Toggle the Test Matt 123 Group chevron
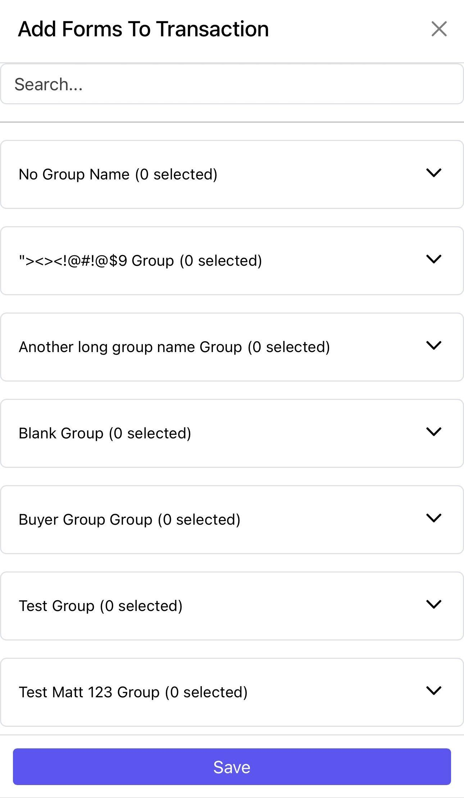Image resolution: width=464 pixels, height=798 pixels. click(x=433, y=691)
